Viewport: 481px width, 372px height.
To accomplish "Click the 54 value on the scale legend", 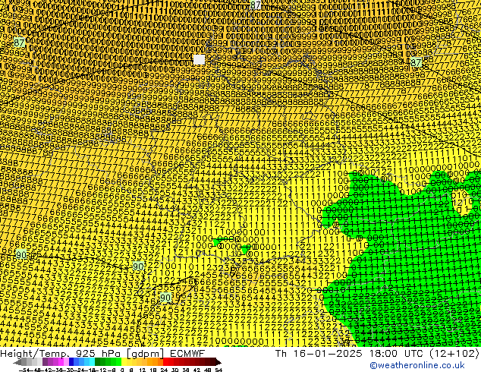I will tap(218, 370).
